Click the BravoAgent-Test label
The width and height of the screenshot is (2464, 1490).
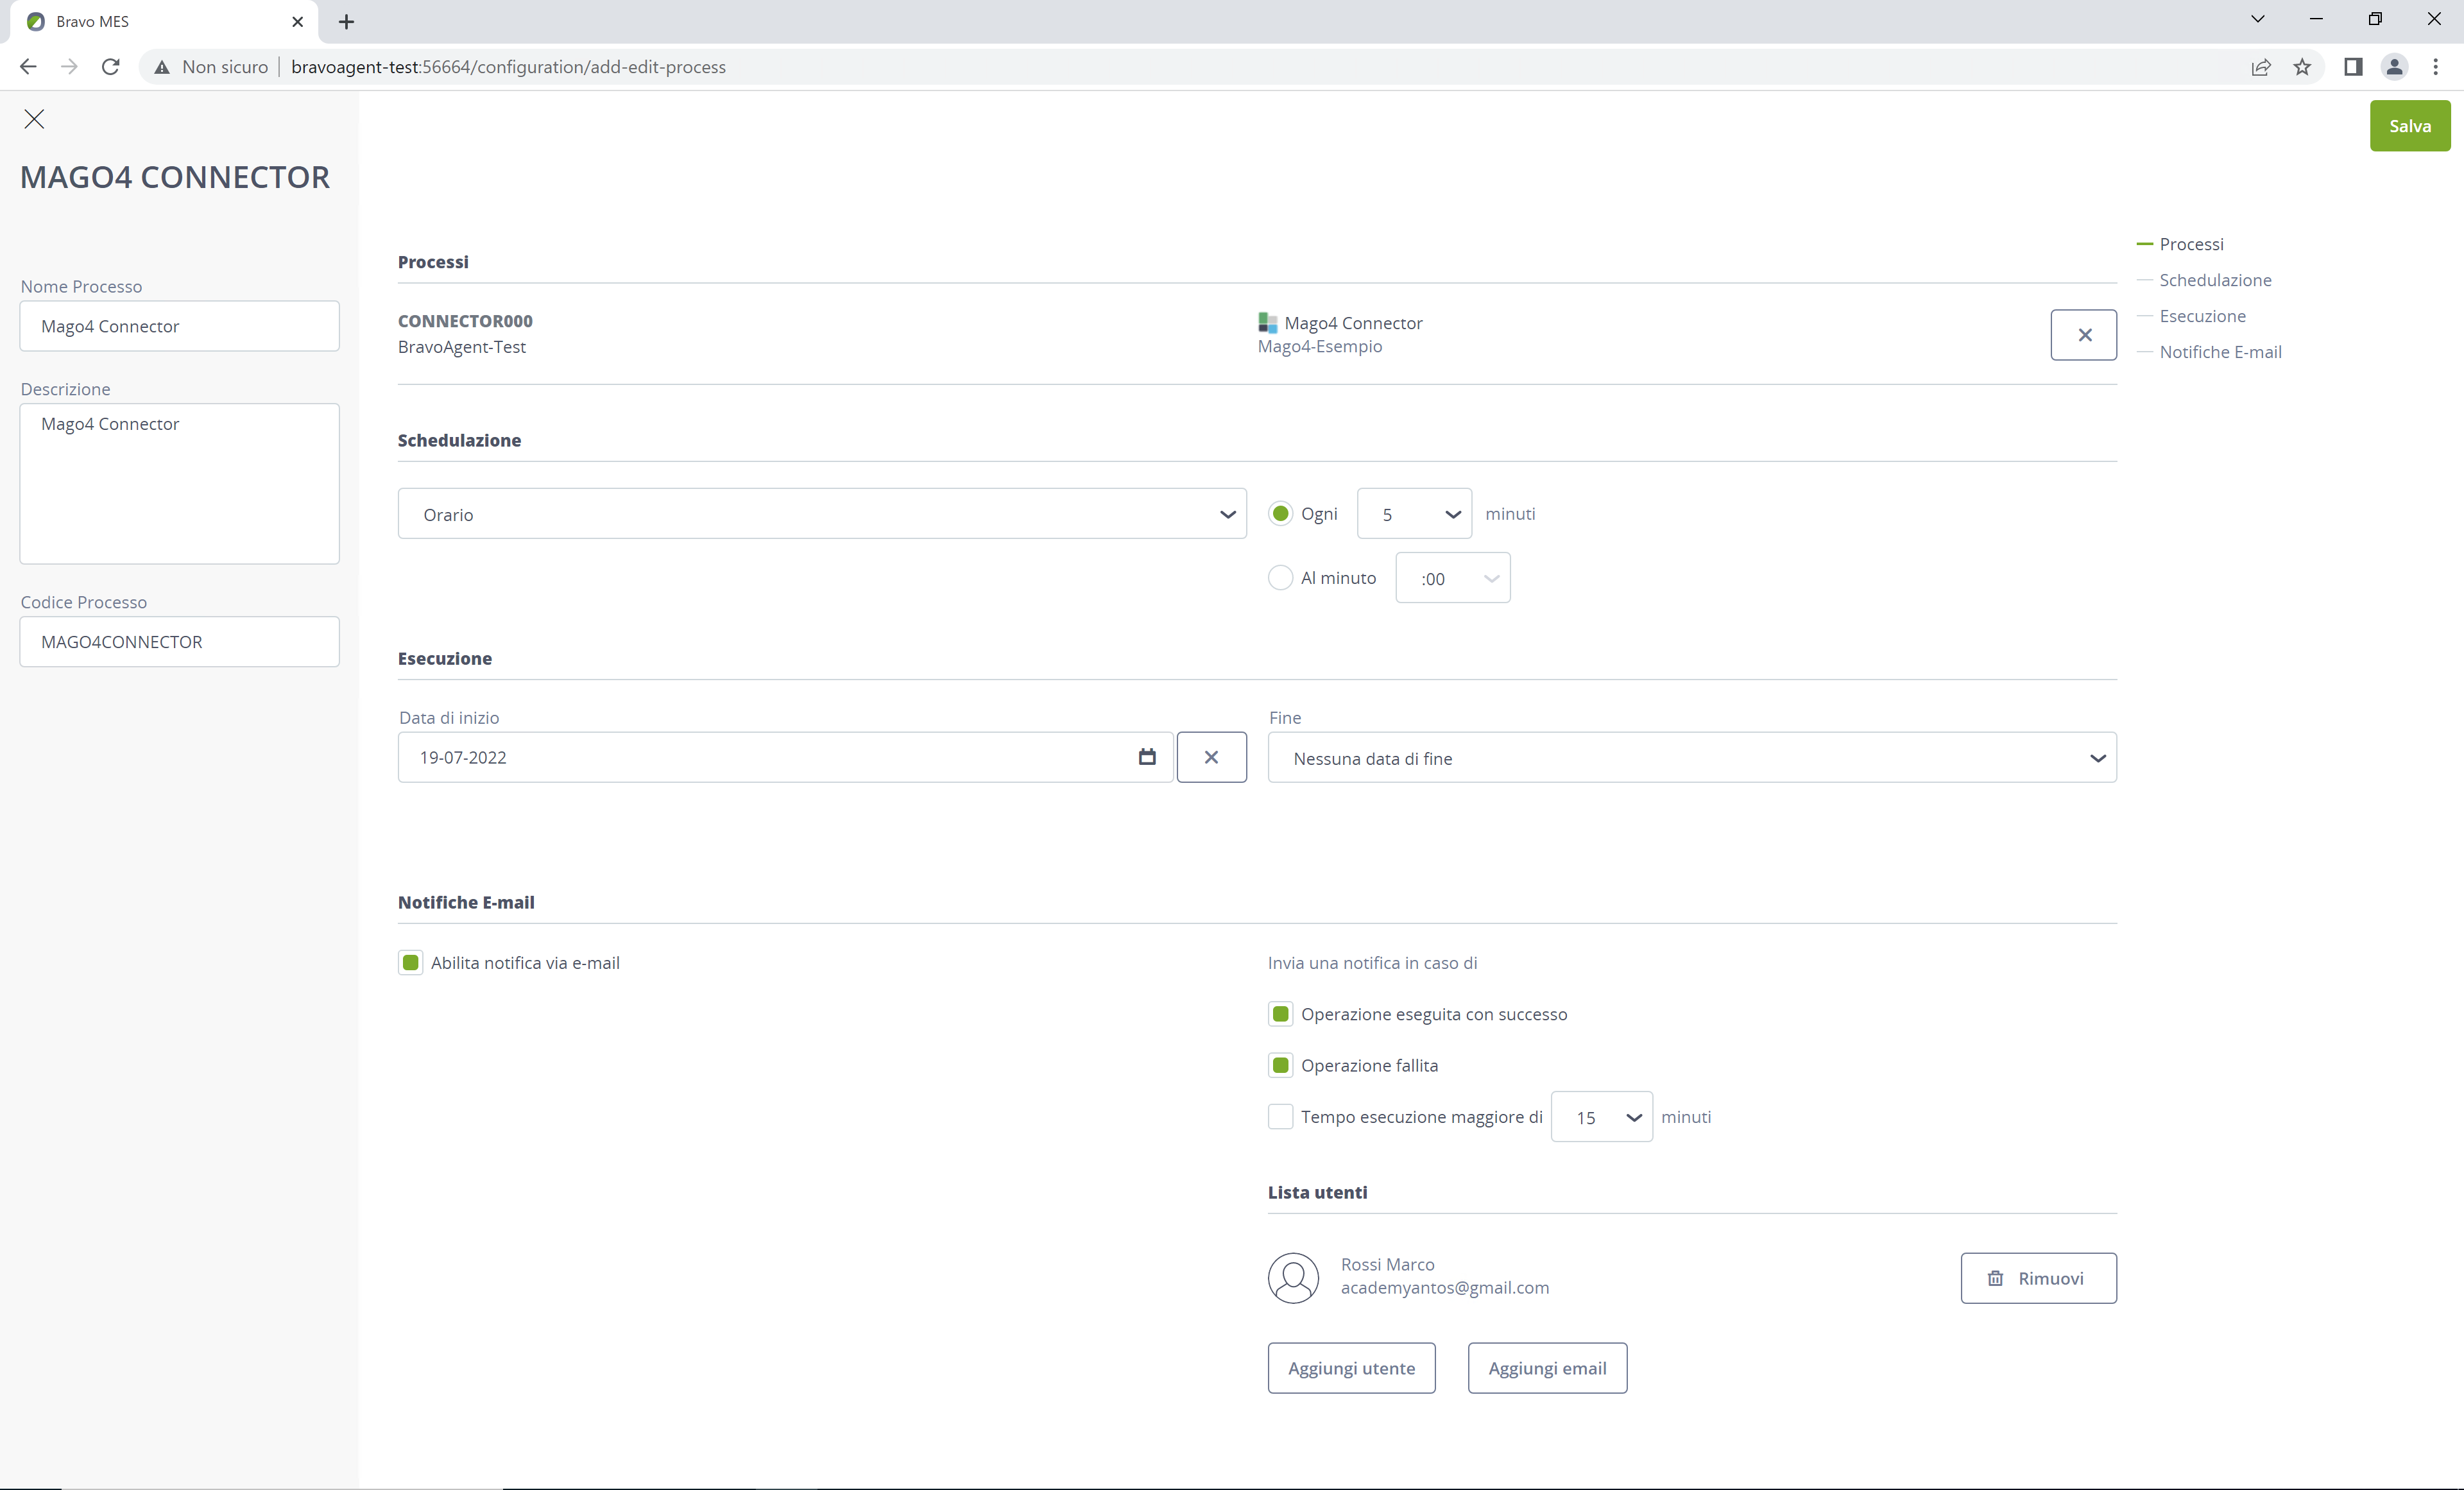pyautogui.click(x=462, y=347)
